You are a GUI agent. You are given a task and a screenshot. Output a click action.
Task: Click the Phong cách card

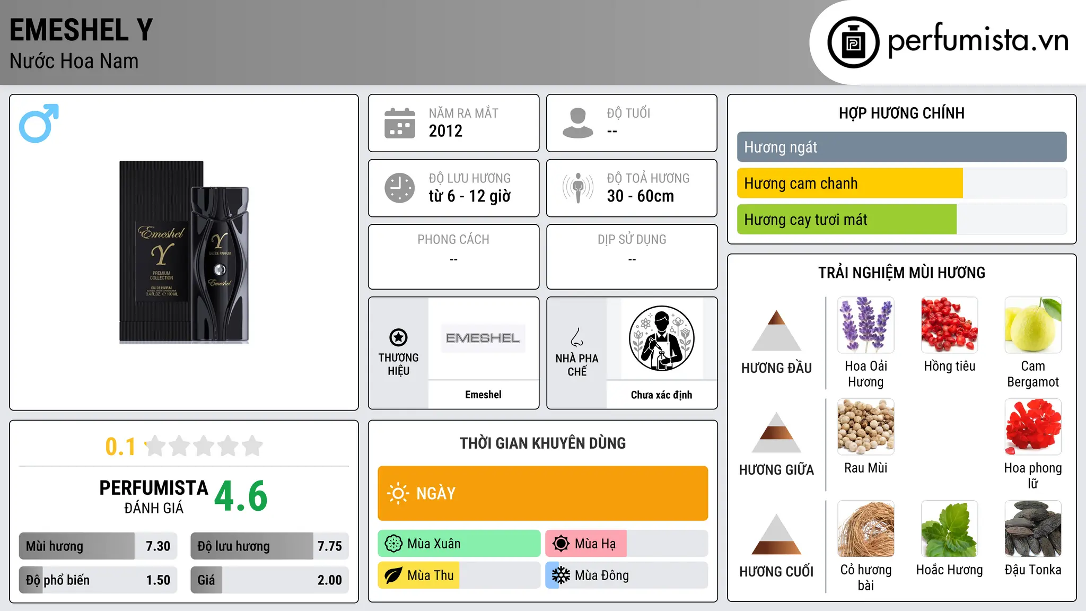coord(453,257)
